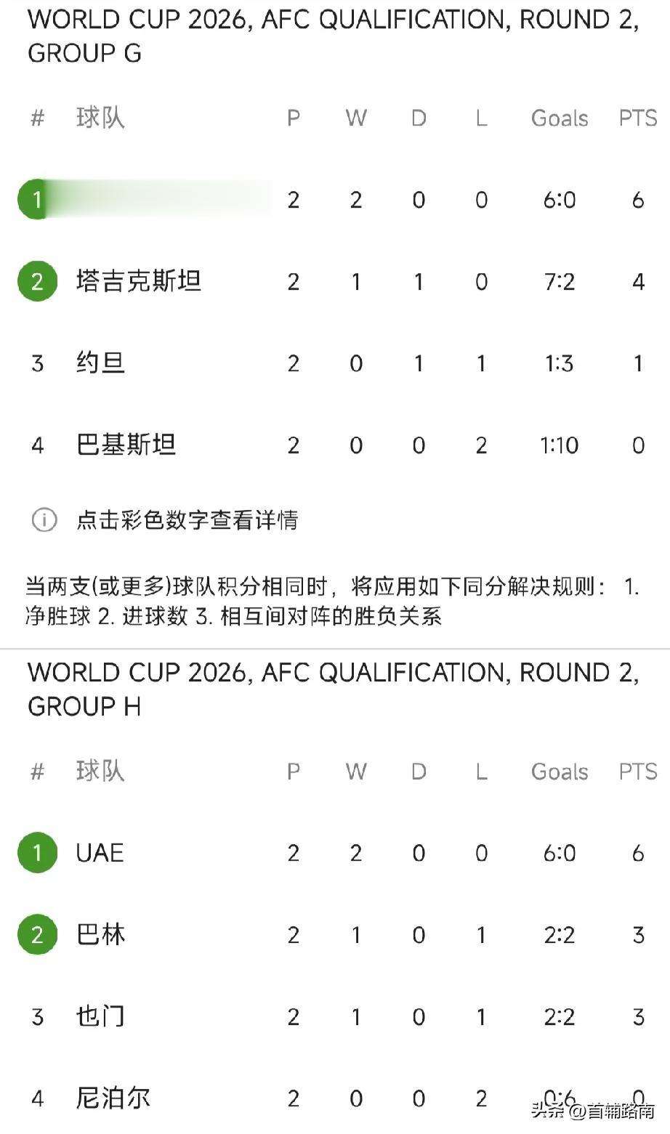
Task: Select the 塔吉克斯坦 team name
Action: pos(138,281)
